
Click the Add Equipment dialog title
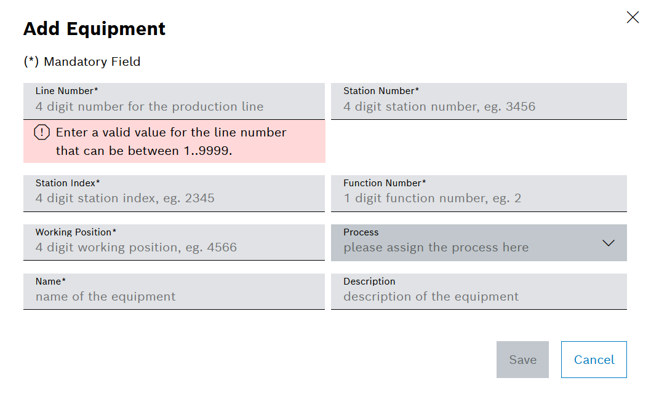94,29
